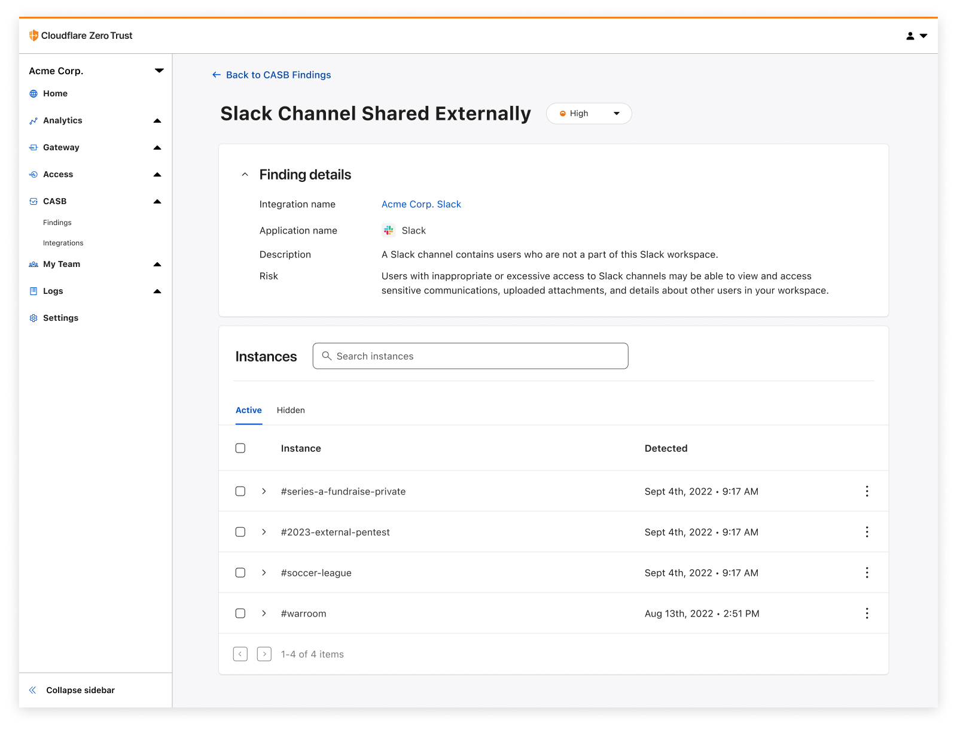957x729 pixels.
Task: Collapse the Analytics sidebar section arrow
Action: point(157,120)
